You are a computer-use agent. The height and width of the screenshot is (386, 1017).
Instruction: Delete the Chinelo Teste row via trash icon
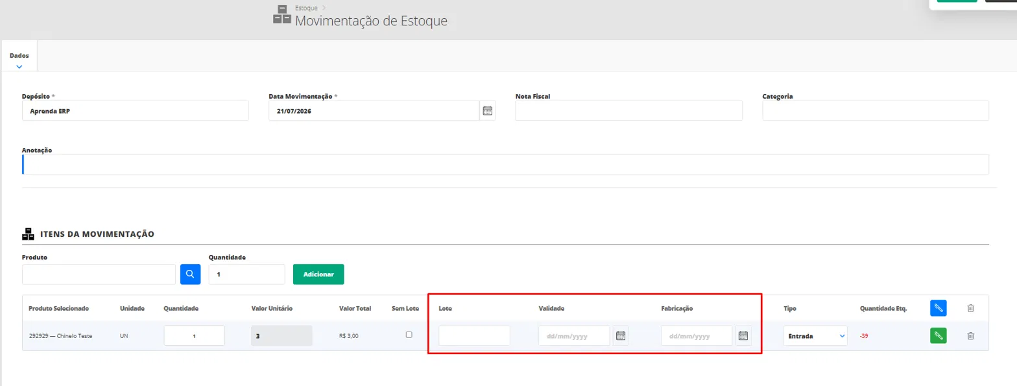click(971, 336)
